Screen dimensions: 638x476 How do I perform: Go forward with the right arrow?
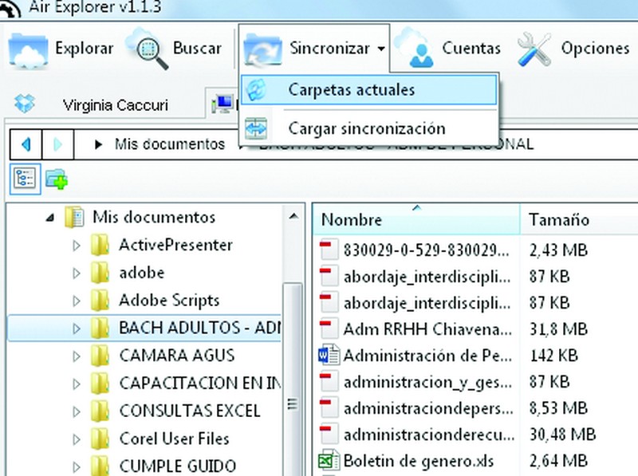click(57, 144)
